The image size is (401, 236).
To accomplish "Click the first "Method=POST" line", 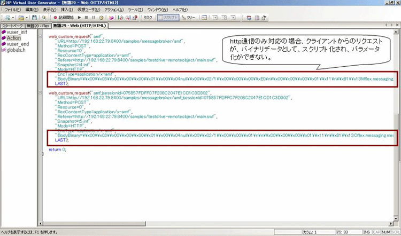I will pyautogui.click(x=73, y=46).
